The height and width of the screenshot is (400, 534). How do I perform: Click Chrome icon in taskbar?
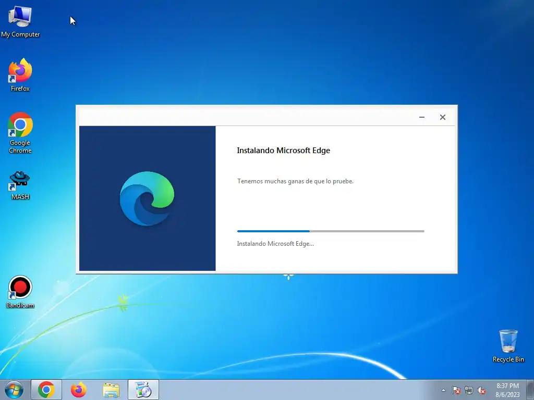point(46,390)
